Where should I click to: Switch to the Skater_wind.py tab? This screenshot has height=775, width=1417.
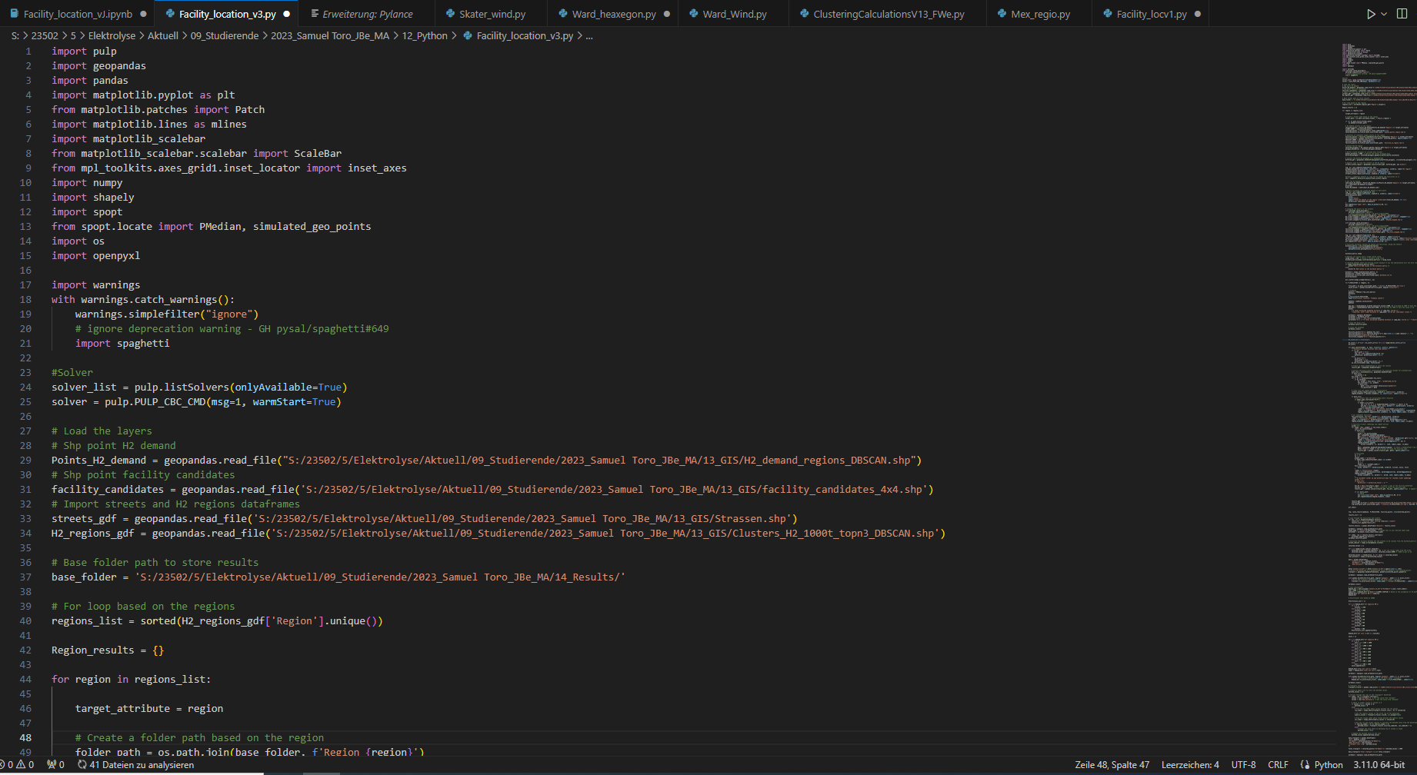click(488, 13)
